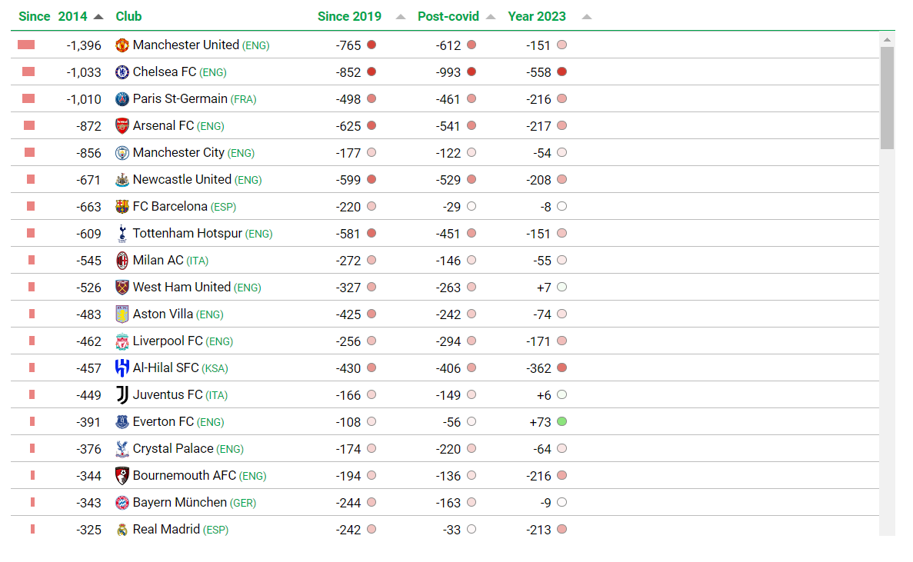Click the red bar beside Manchester United
913x562 pixels.
pyautogui.click(x=26, y=45)
